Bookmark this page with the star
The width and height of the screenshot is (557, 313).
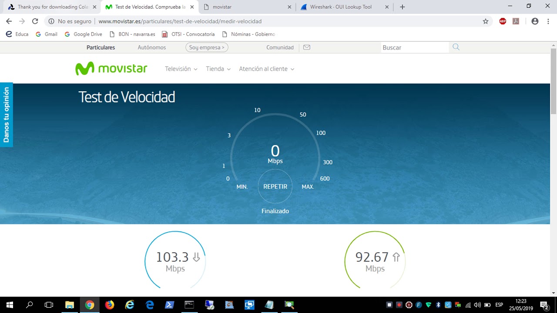point(486,21)
